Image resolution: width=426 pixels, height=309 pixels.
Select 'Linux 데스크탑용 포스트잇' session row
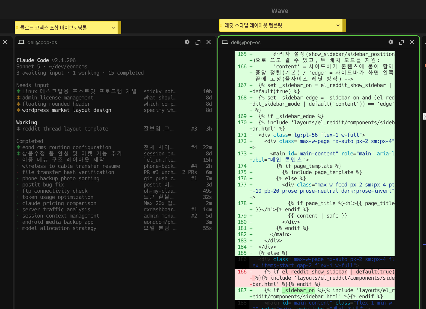click(114, 91)
